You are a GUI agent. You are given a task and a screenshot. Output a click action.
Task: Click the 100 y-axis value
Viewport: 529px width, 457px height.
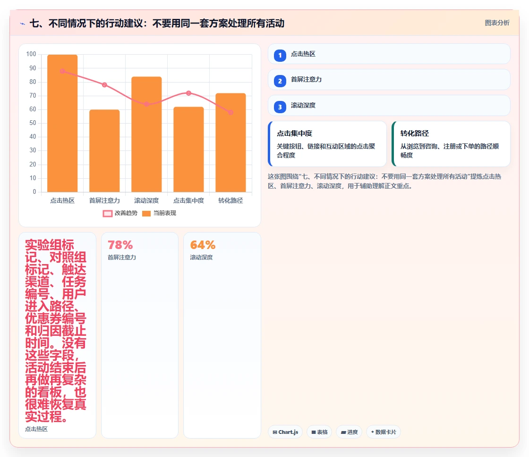(x=31, y=54)
